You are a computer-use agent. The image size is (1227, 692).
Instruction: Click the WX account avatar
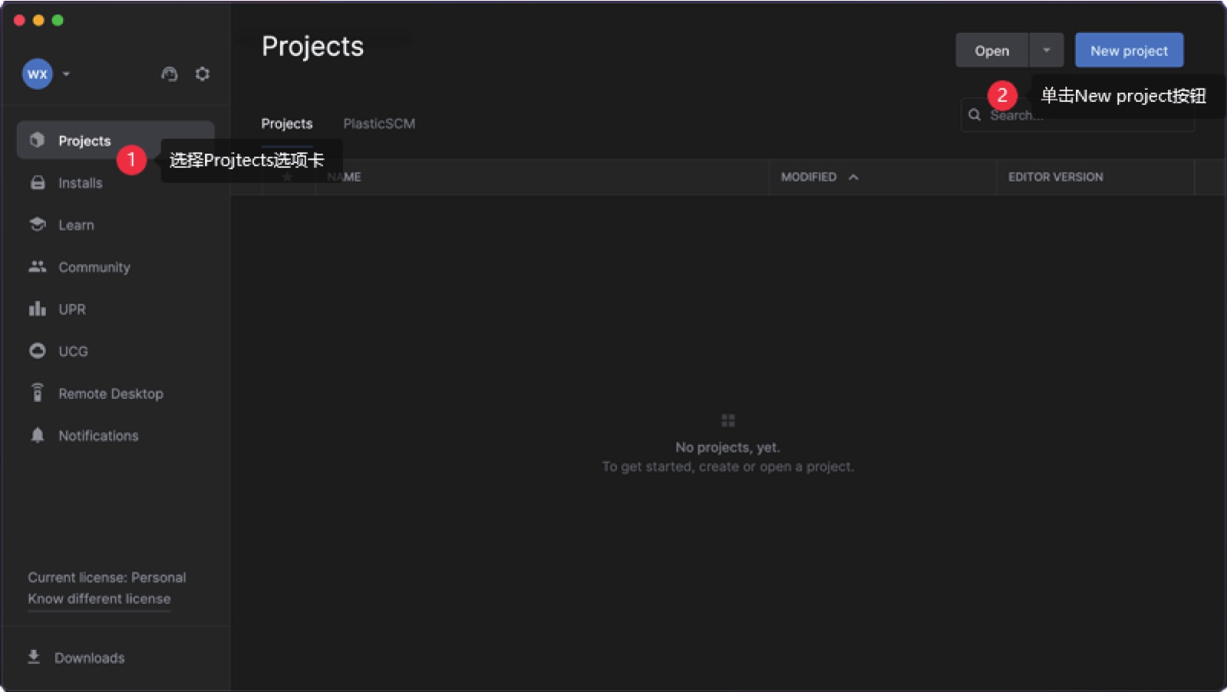tap(37, 74)
